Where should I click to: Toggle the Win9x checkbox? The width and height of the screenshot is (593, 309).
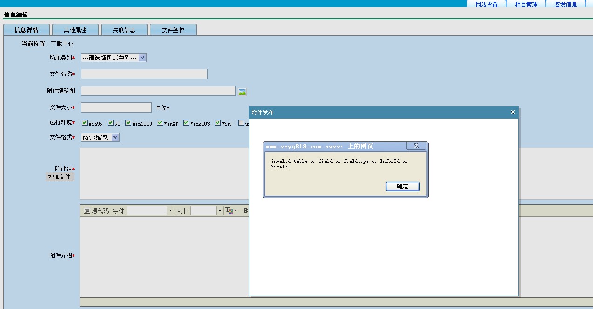[85, 123]
